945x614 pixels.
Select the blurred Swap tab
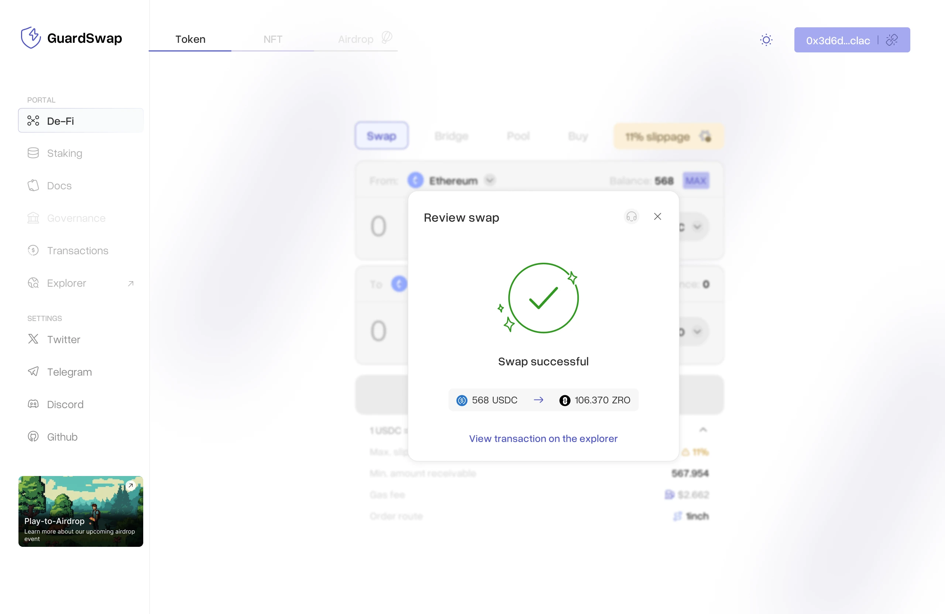381,136
